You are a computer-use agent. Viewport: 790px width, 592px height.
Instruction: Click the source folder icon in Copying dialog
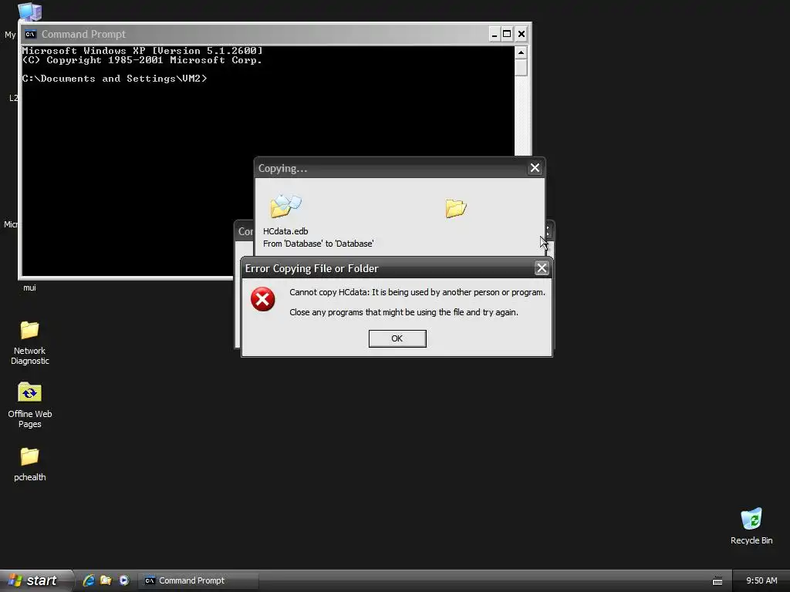click(285, 206)
